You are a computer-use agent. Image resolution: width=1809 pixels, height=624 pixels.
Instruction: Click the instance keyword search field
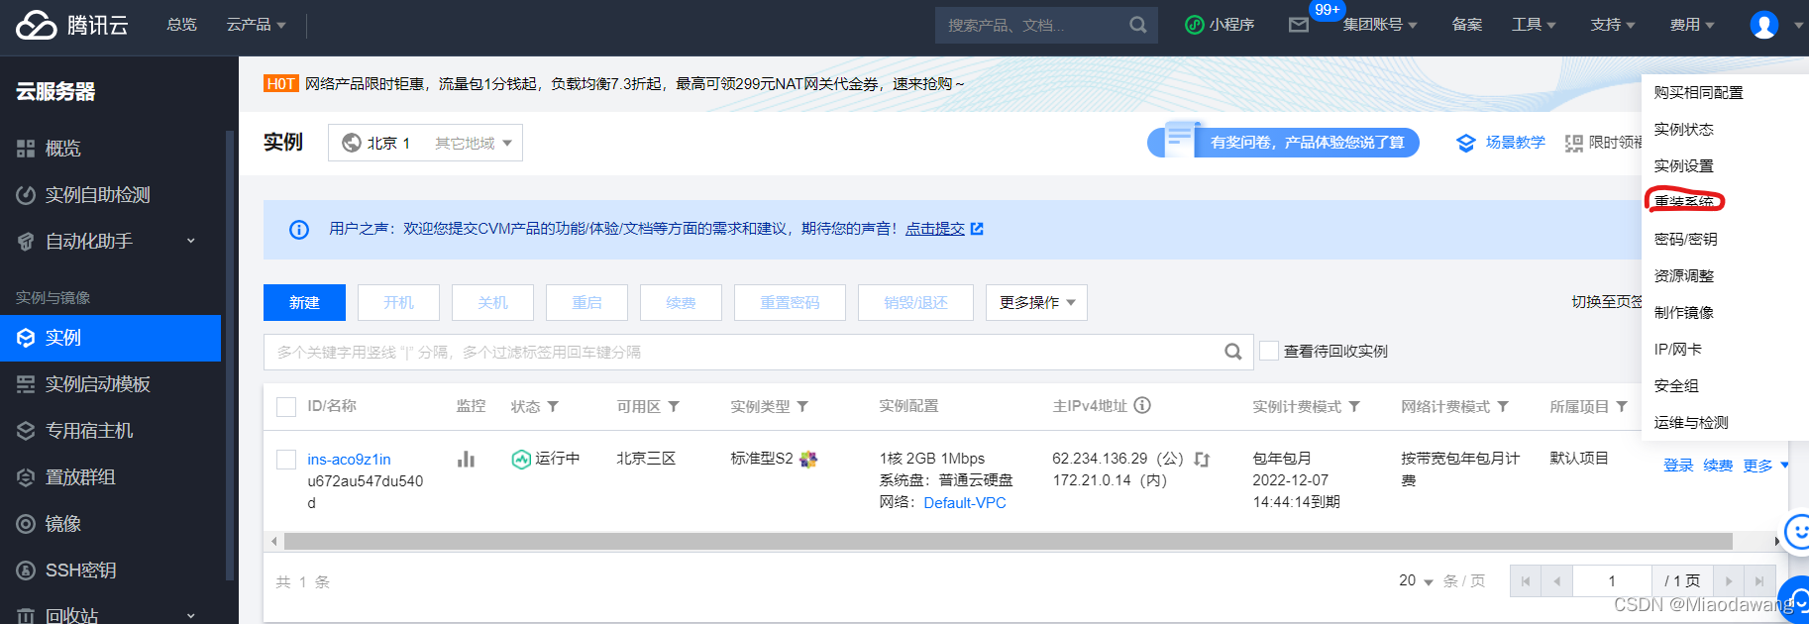point(743,352)
